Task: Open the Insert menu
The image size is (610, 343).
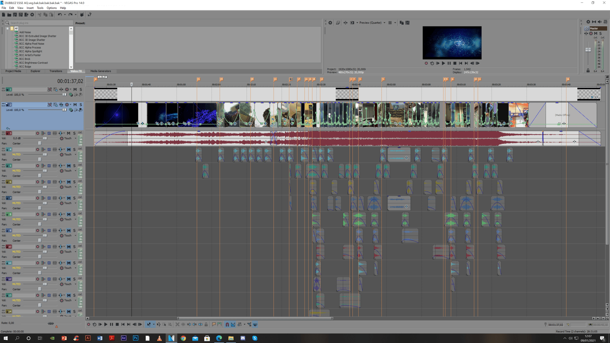Action: 30,8
